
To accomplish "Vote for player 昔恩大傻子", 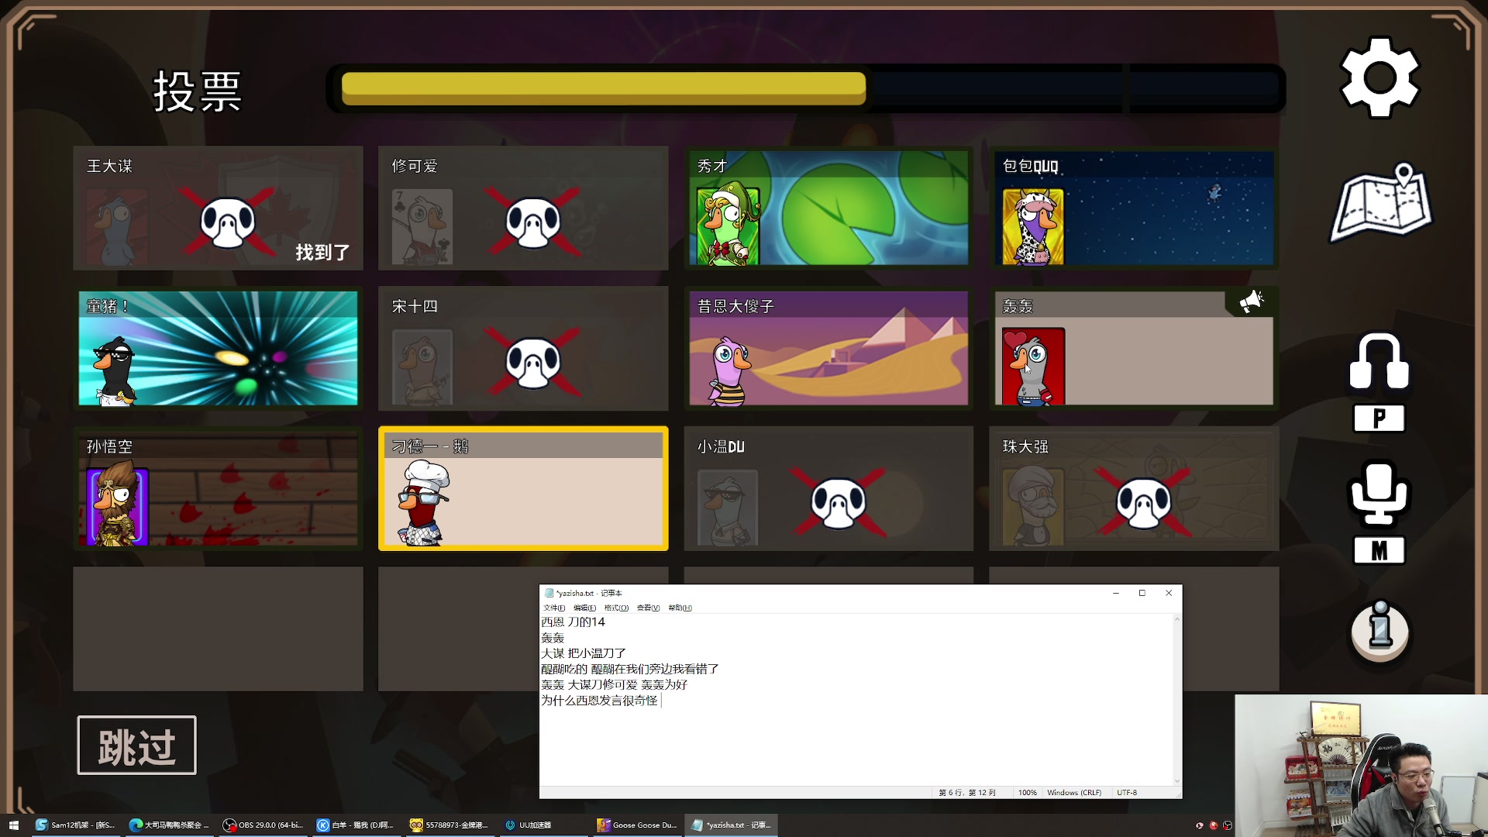I will 828,348.
